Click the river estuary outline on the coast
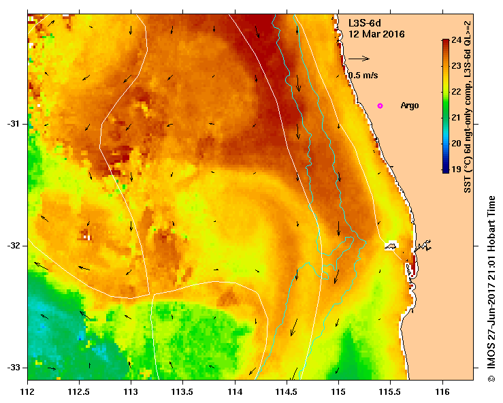 pyautogui.click(x=423, y=246)
